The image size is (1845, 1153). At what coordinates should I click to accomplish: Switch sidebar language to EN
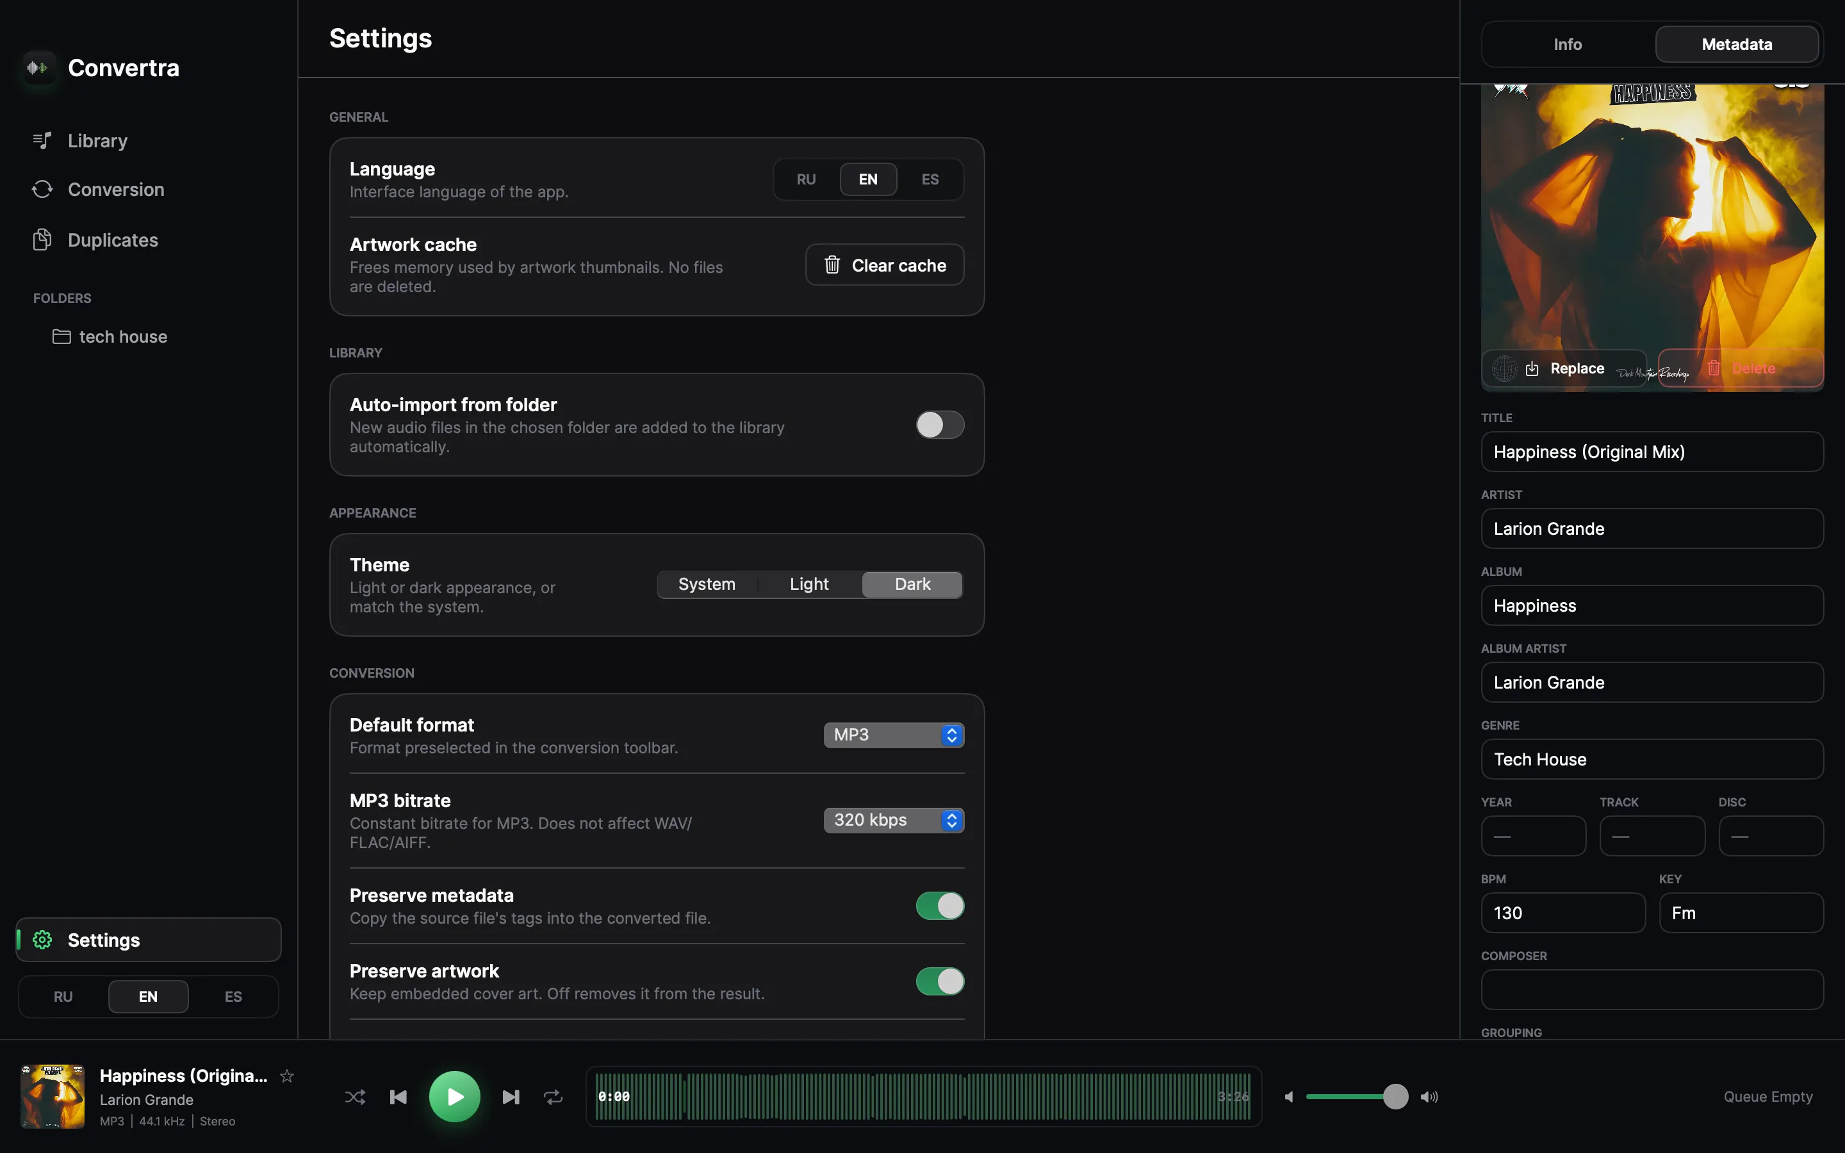[x=148, y=997]
